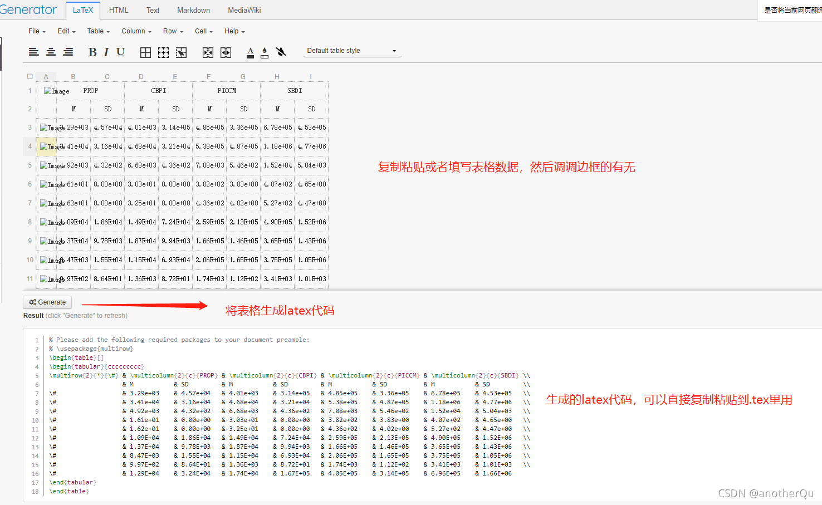
Task: Merge selected cells icon
Action: [208, 52]
